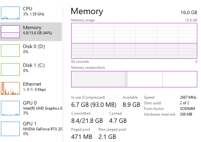Image resolution: width=201 pixels, height=142 pixels.
Task: Click the Disk 1 (C:) graph thumbnail
Action: click(x=10, y=69)
